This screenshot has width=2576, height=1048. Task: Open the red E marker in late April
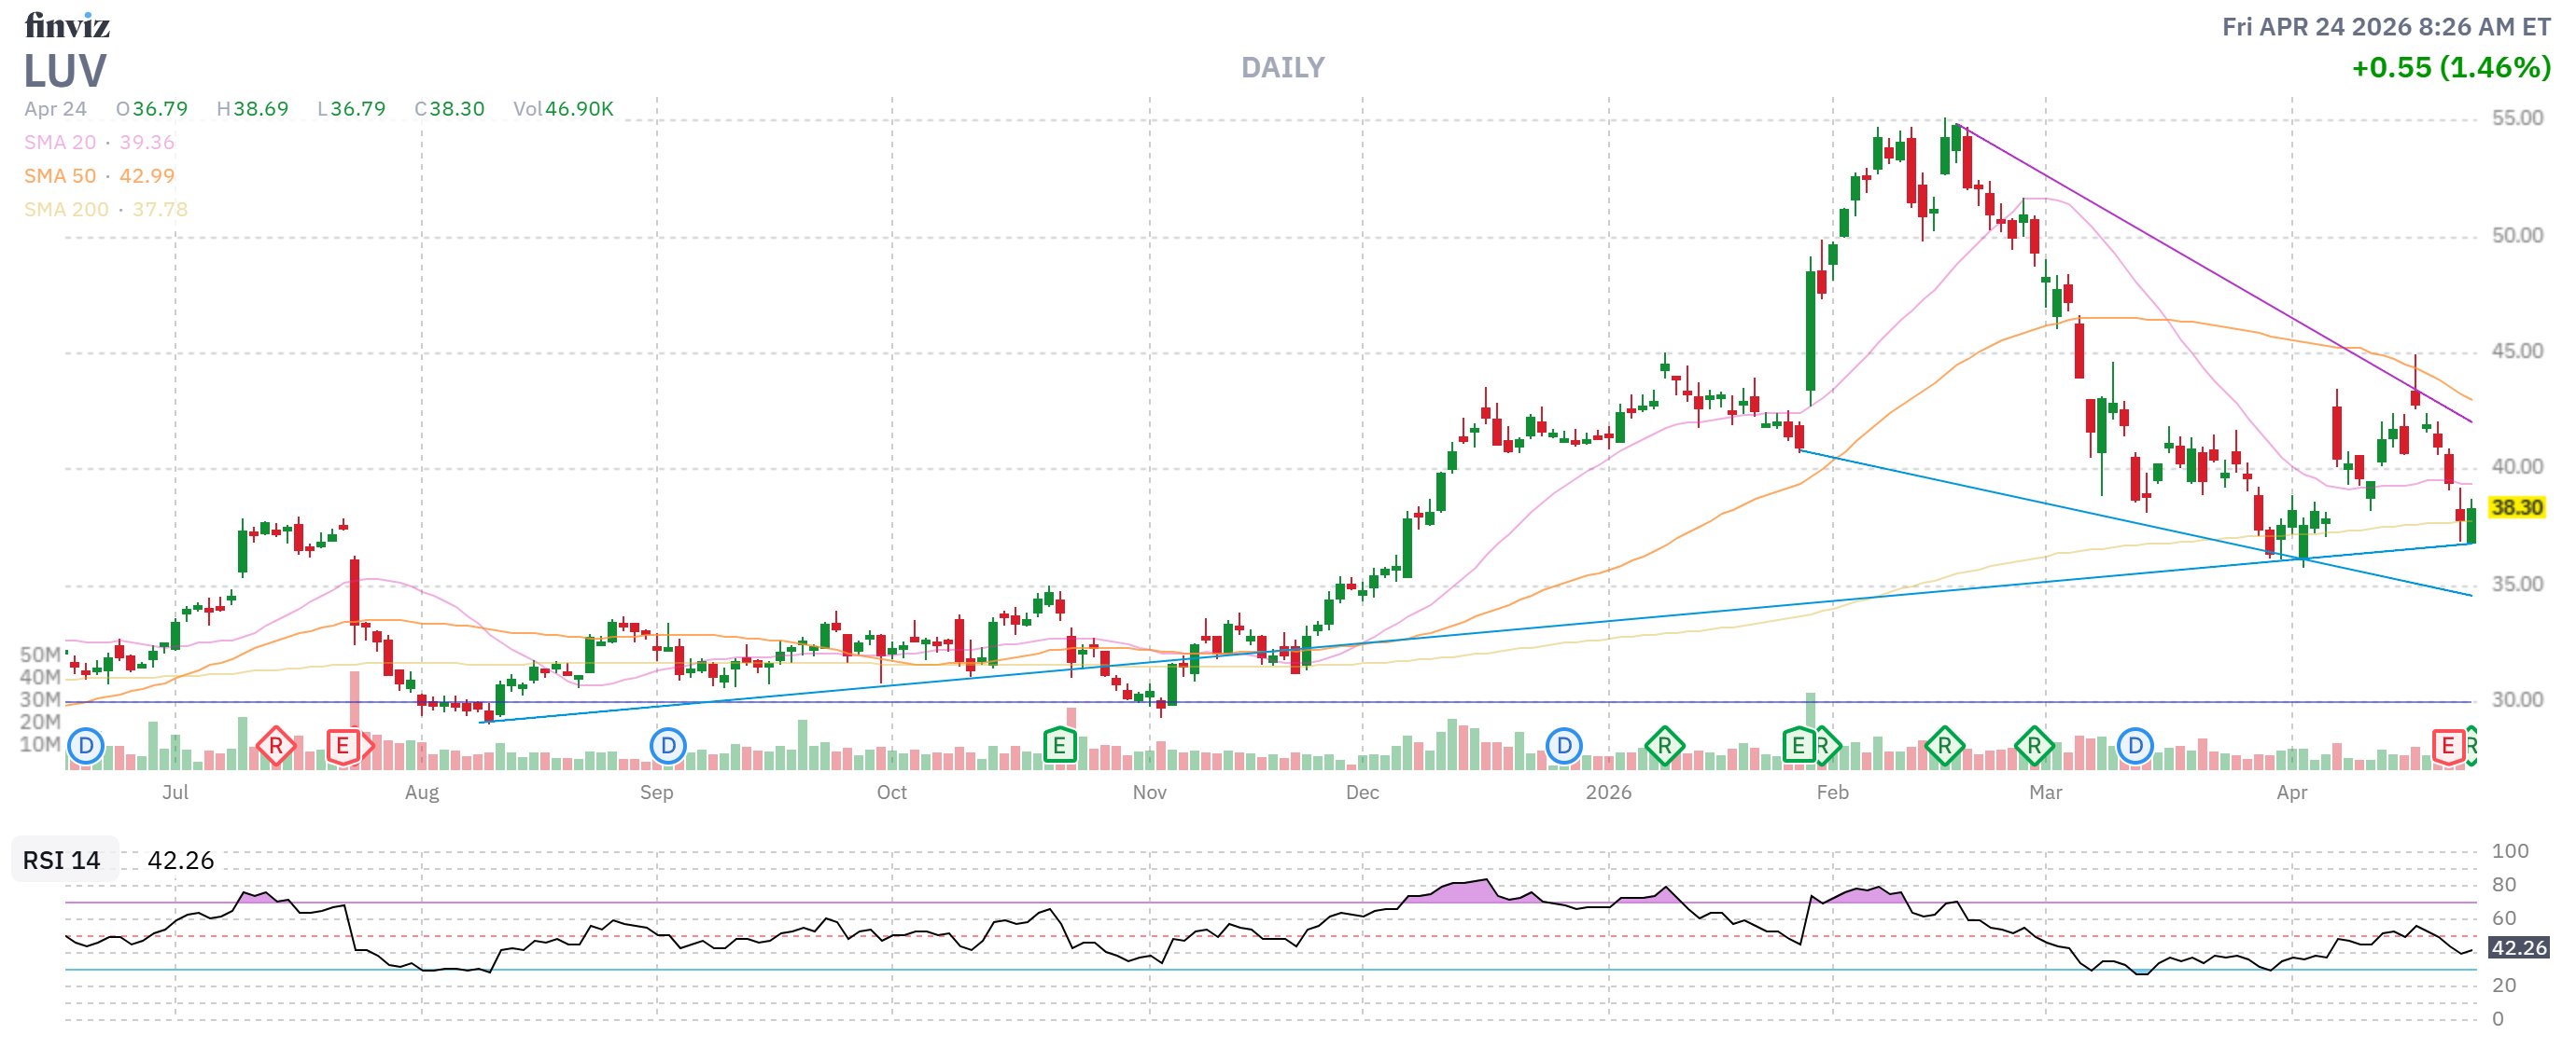point(2447,745)
